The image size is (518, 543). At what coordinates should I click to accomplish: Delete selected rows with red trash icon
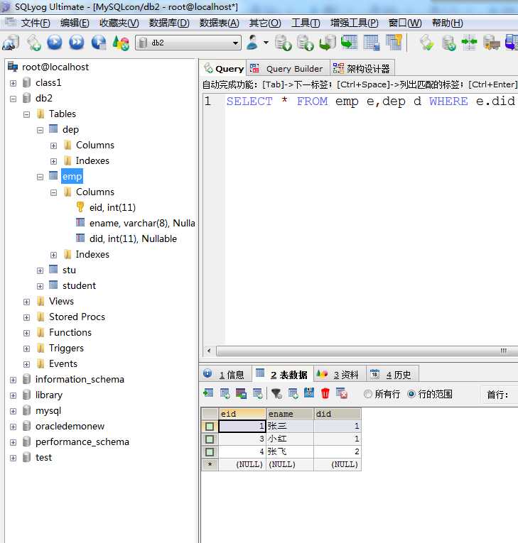[x=325, y=393]
